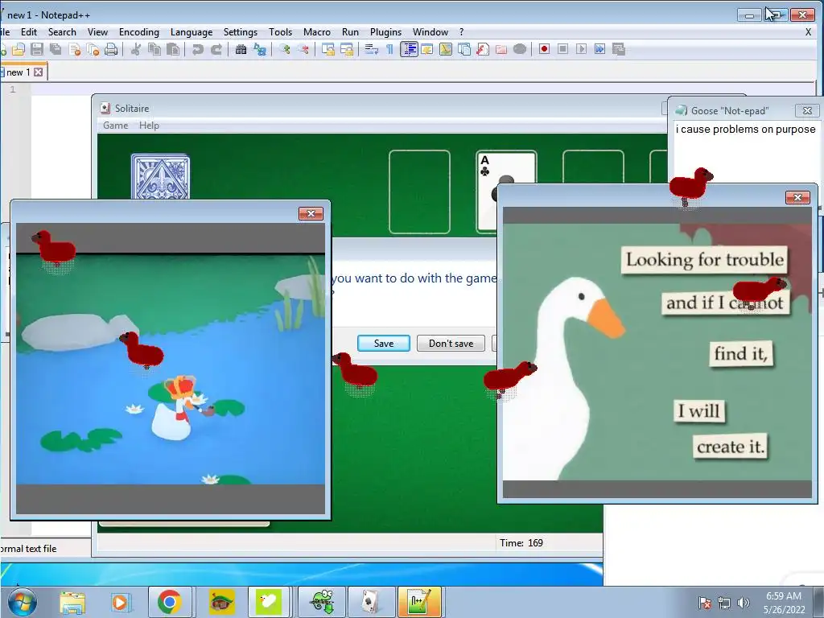Open user defined language icon
Viewport: 824px width, 618px height.
(427, 49)
